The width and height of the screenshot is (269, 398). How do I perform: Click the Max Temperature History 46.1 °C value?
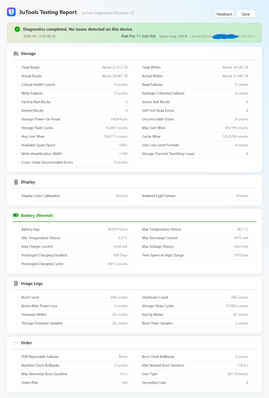[242, 229]
